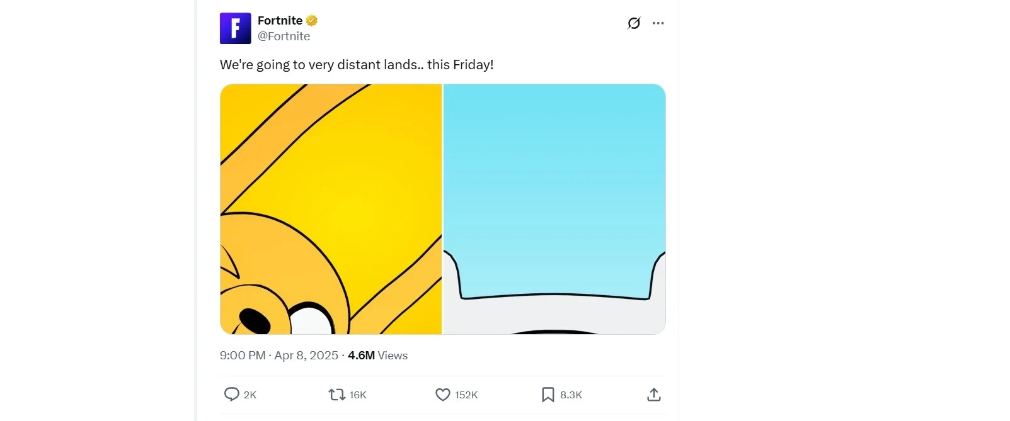Image resolution: width=1010 pixels, height=421 pixels.
Task: Like the post with the heart icon
Action: tap(443, 395)
